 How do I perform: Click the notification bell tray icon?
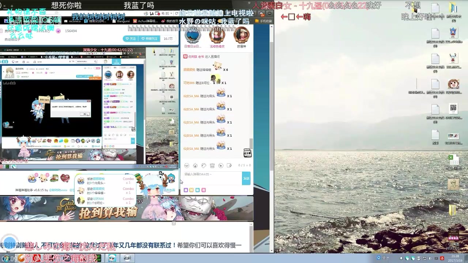(x=401, y=258)
